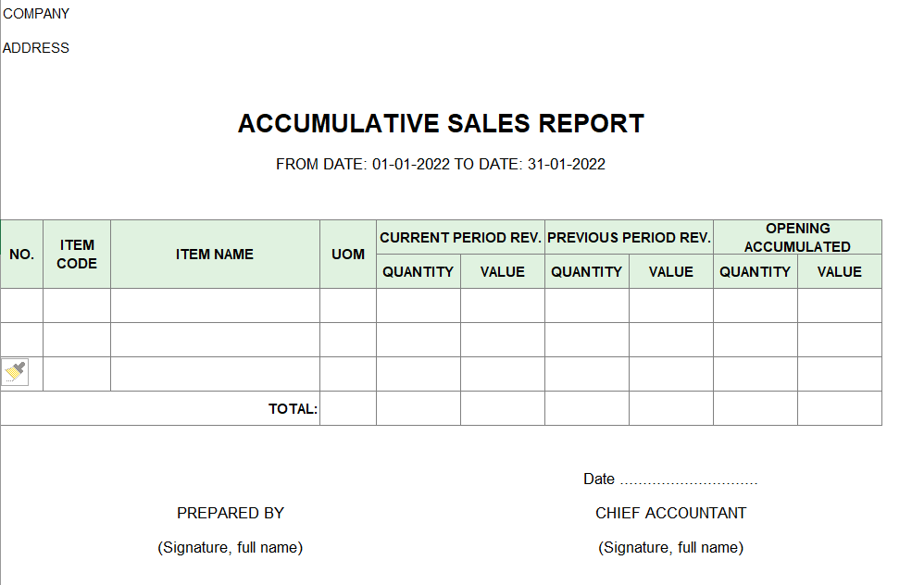Select the CURRENT PERIOD REV. header
This screenshot has height=585, width=912.
point(460,237)
